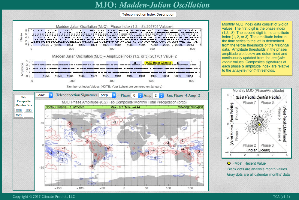Open the 1978 composite member year
Image resolution: width=299 pixels, height=200 pixels.
point(19,110)
